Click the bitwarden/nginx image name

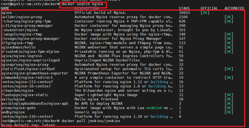click(17, 90)
